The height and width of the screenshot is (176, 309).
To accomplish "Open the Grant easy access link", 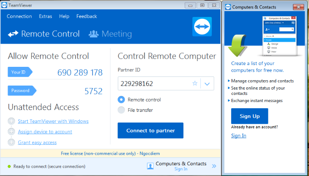I will tap(37, 143).
